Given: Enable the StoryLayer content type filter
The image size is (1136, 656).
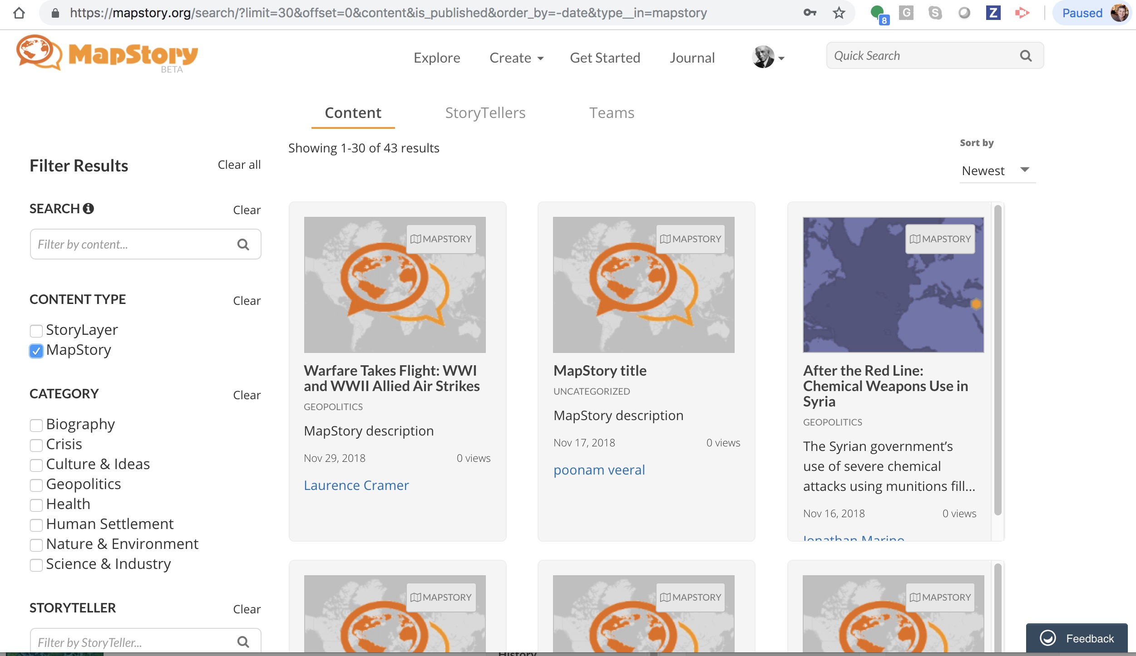Looking at the screenshot, I should pyautogui.click(x=36, y=331).
